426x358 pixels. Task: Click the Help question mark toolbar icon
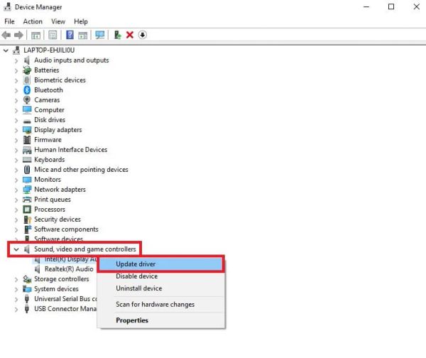70,35
